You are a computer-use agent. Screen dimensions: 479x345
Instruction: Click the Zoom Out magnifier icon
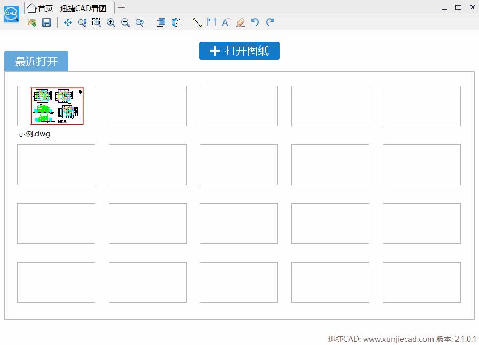point(126,22)
